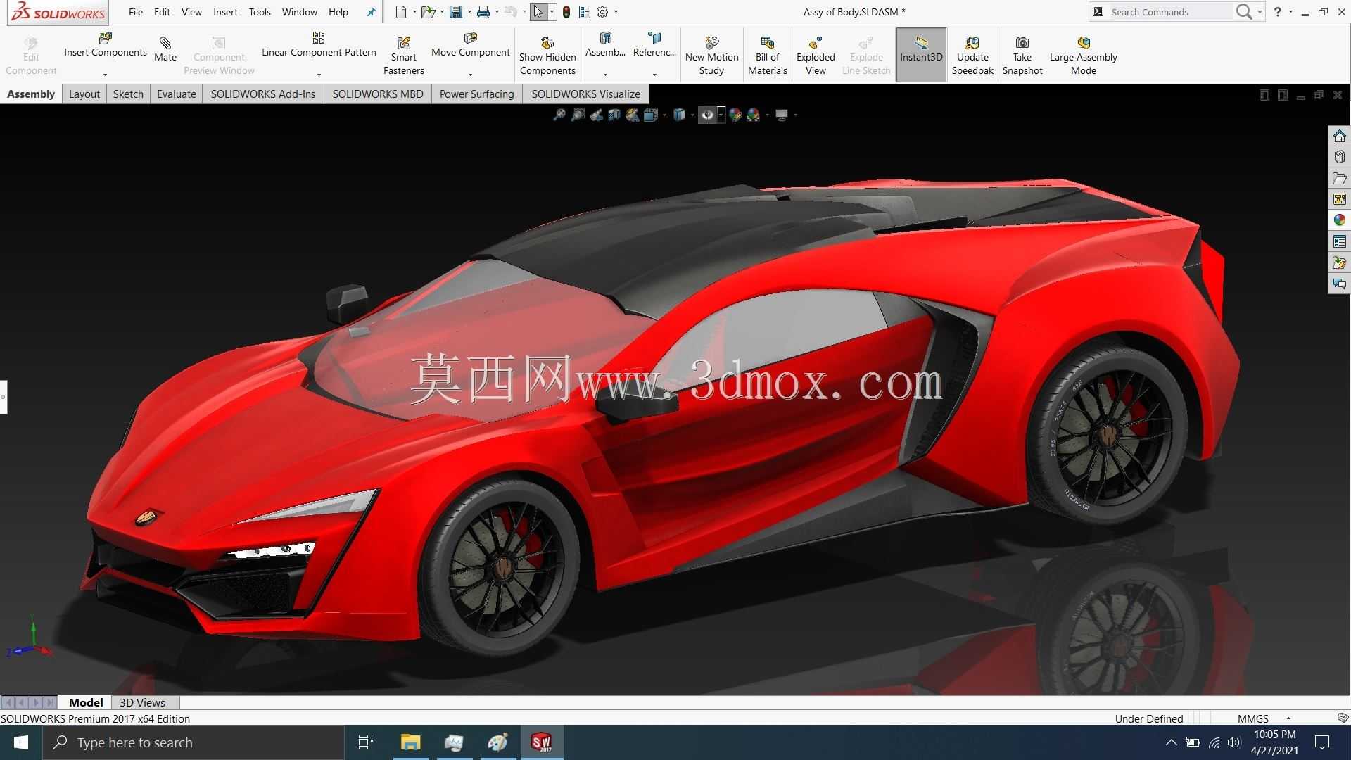Click Linear Component Pattern
The image size is (1351, 760).
[319, 45]
